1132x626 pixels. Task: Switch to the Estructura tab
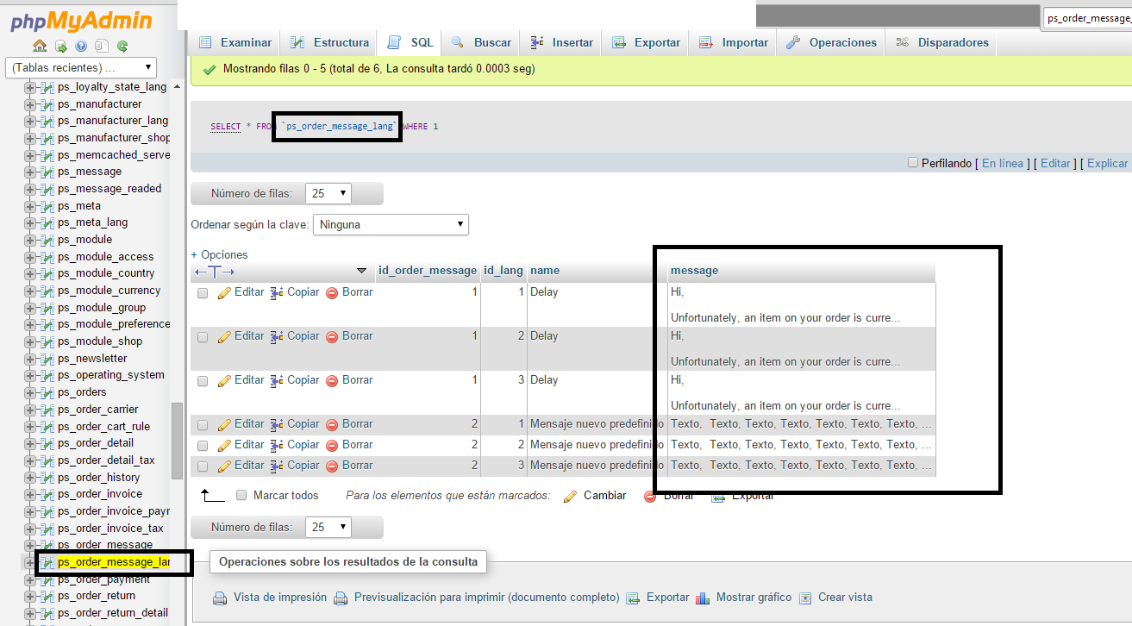pos(331,42)
